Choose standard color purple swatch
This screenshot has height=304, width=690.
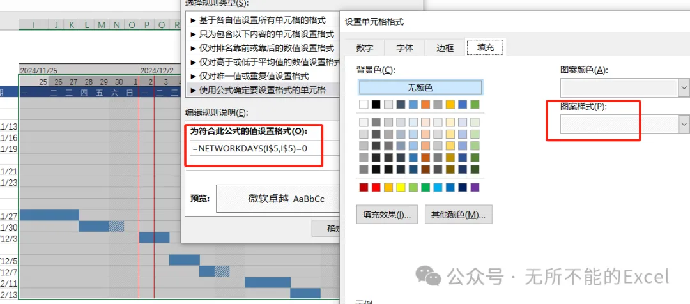point(474,187)
